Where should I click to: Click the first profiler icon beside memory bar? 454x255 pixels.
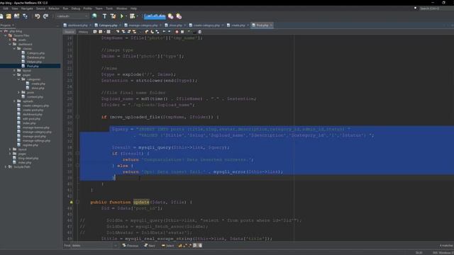[x=170, y=16]
